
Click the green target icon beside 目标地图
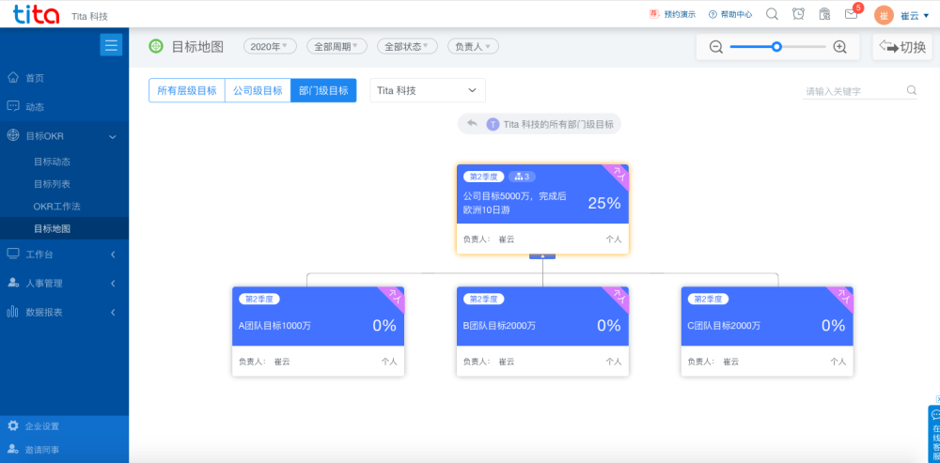[x=156, y=46]
